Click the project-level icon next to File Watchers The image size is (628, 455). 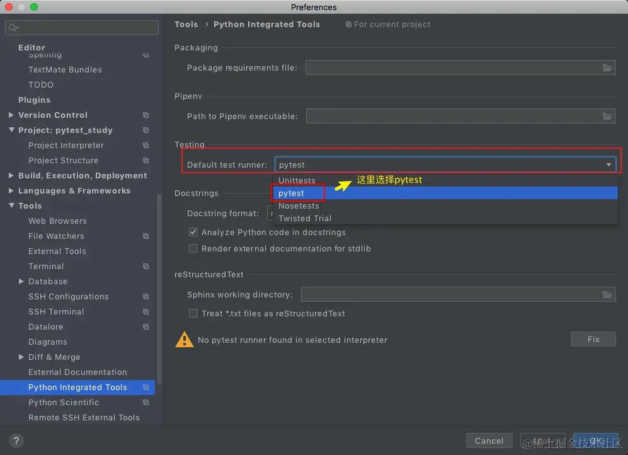point(146,236)
